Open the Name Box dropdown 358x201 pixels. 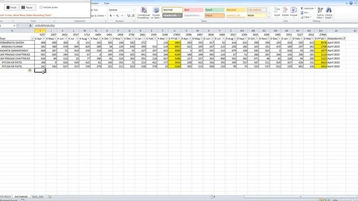coord(14,26)
